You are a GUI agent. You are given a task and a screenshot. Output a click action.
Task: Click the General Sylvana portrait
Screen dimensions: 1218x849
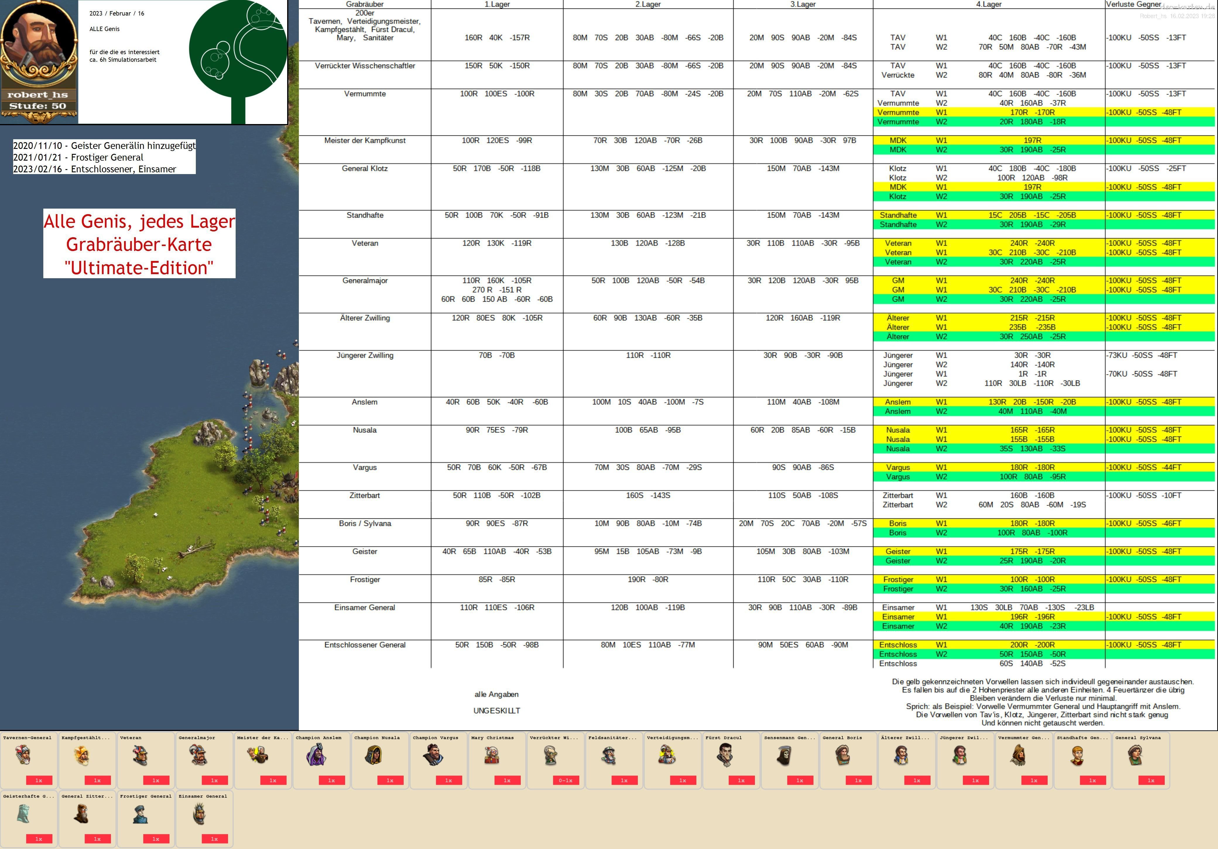click(x=1135, y=755)
